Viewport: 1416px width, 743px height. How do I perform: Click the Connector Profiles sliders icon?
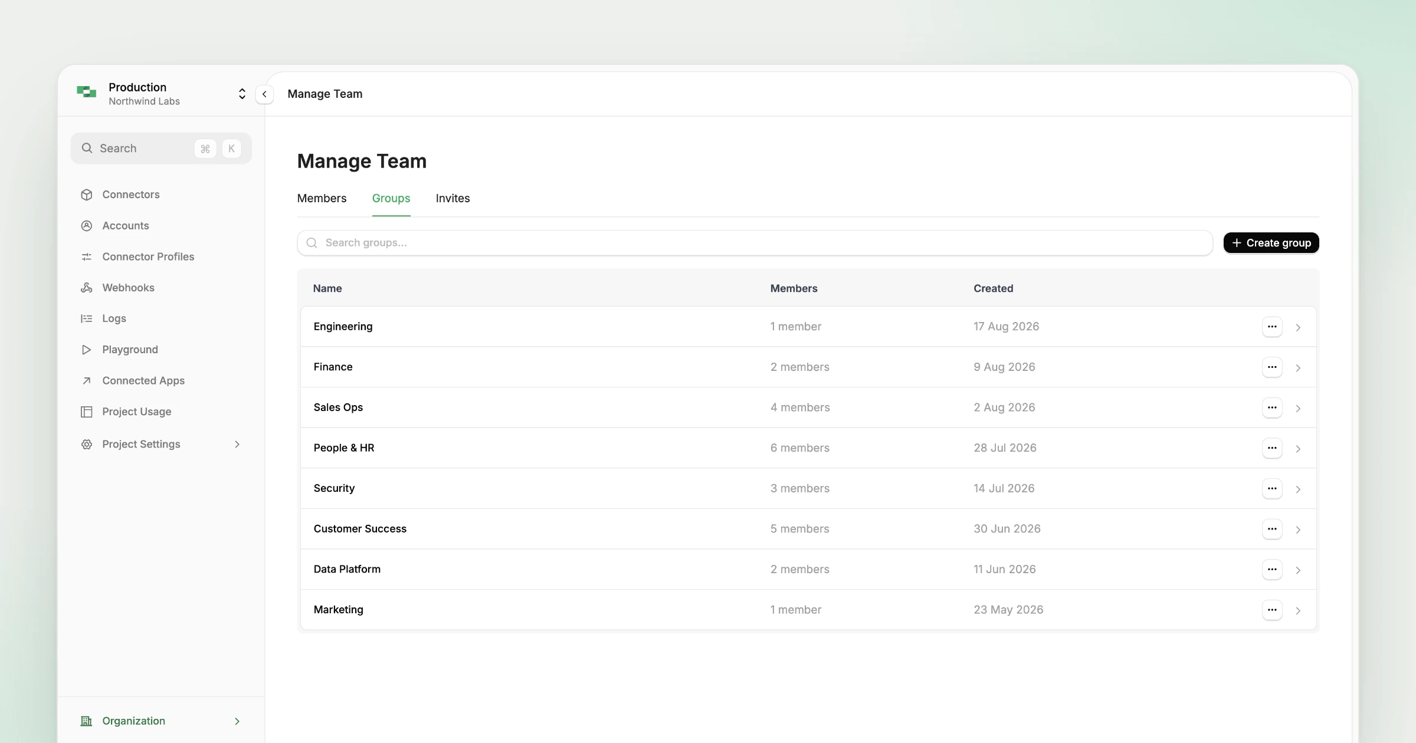(87, 257)
